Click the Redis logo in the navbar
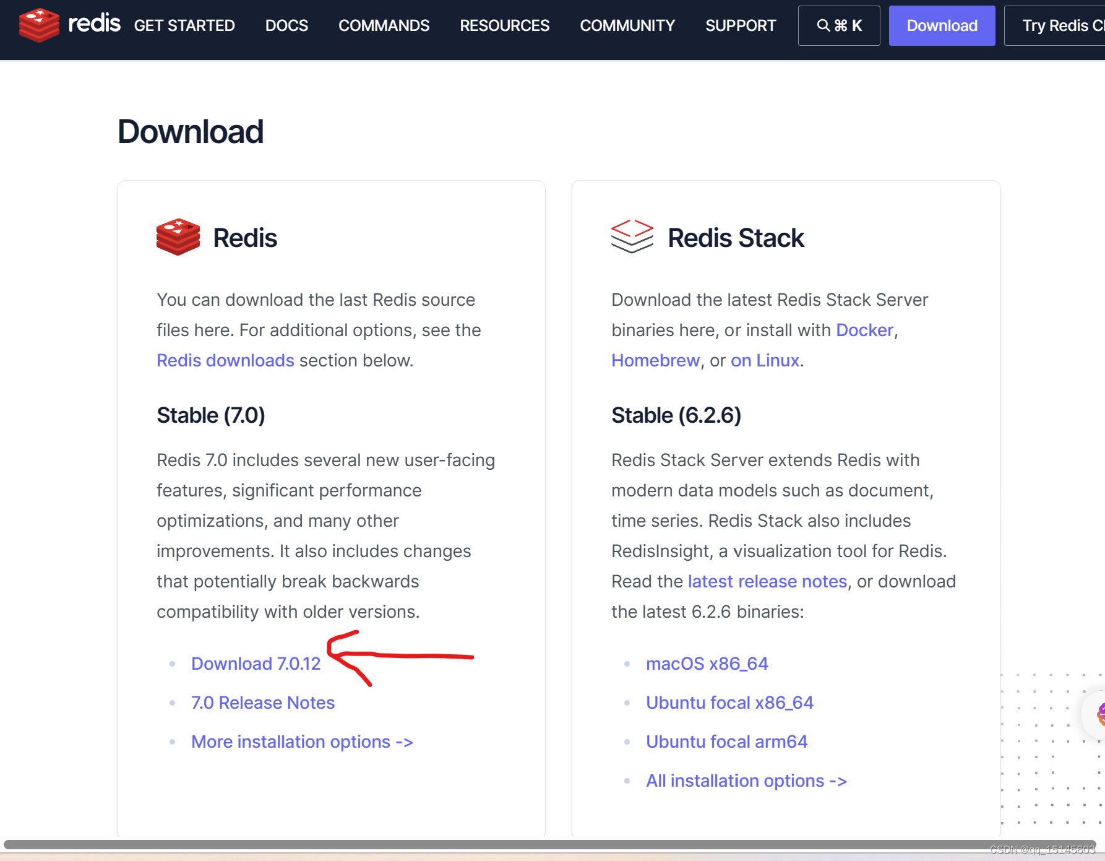This screenshot has width=1105, height=861. pos(69,25)
